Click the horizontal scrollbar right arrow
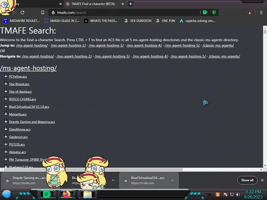 (261, 170)
